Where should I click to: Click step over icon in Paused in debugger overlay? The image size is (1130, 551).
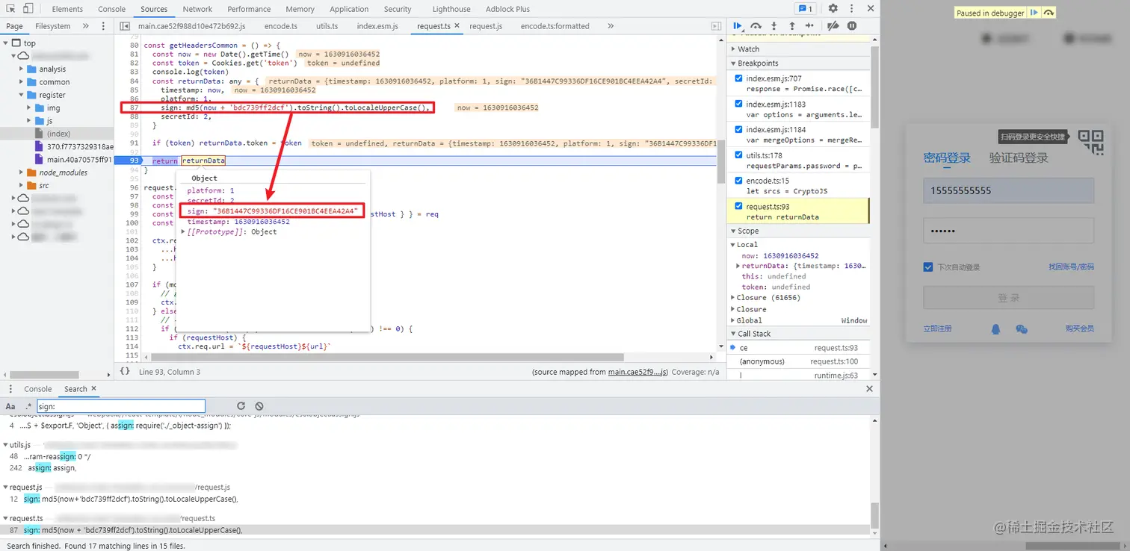pos(1049,13)
